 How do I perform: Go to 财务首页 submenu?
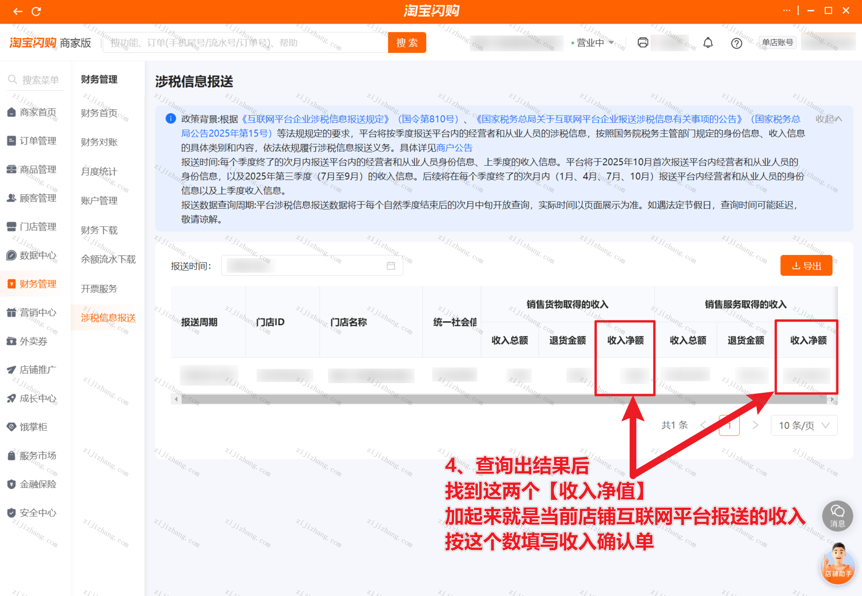99,113
